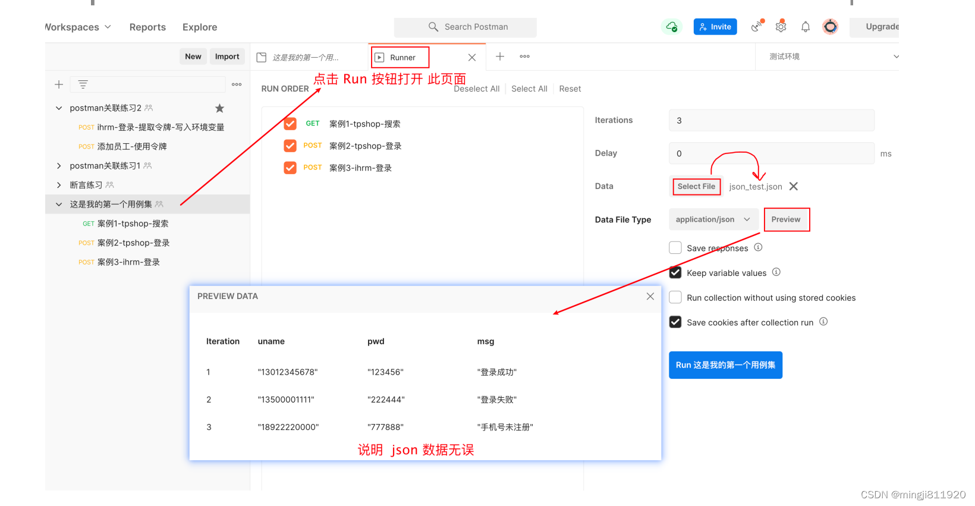Image resolution: width=975 pixels, height=506 pixels.
Task: Expand 断言练习 collection
Action: 59,185
